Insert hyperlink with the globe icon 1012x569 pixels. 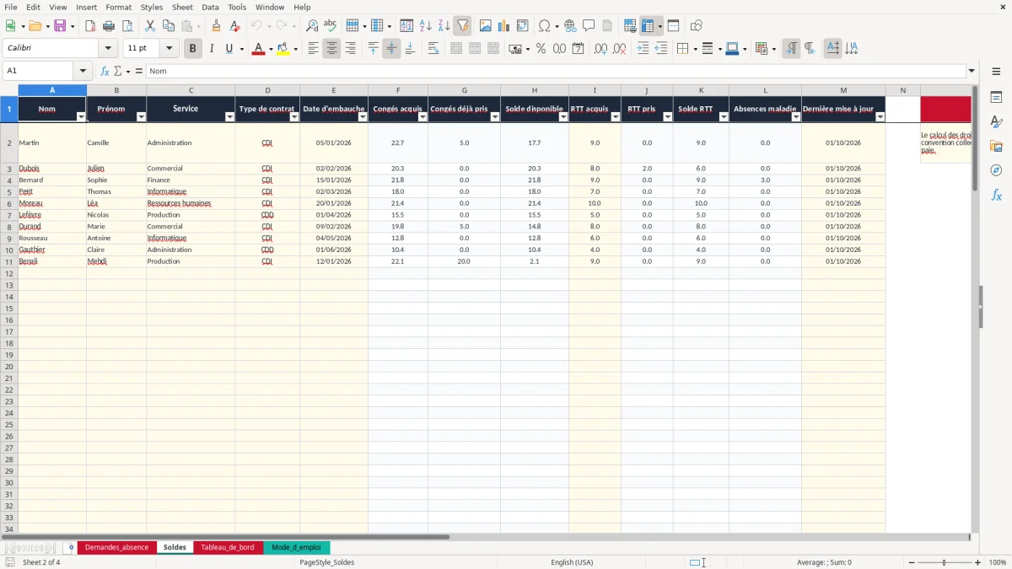(571, 26)
